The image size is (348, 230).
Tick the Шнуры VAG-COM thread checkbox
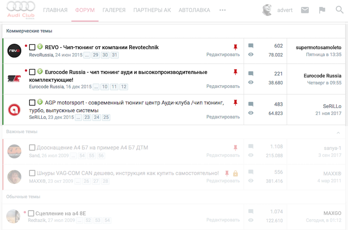(32, 173)
